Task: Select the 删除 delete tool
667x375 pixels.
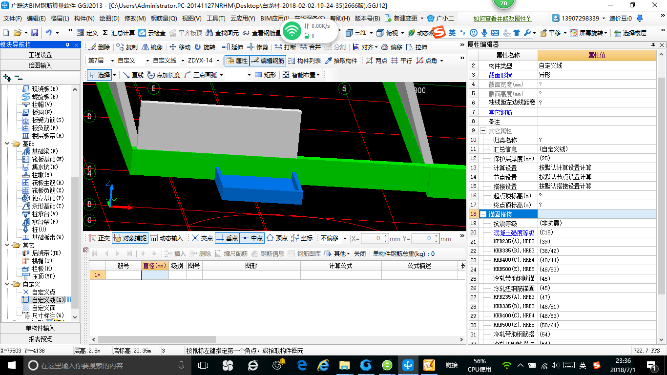Action: [x=99, y=47]
